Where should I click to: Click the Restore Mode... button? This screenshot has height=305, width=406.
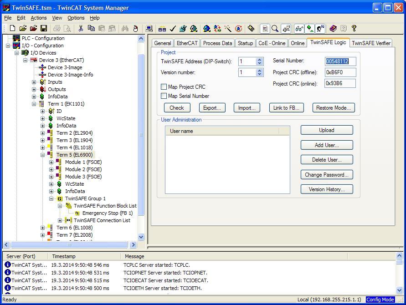click(x=334, y=108)
